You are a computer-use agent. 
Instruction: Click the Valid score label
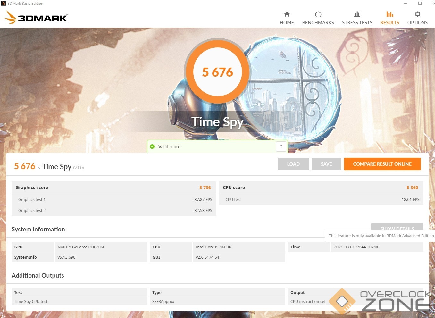pyautogui.click(x=169, y=146)
